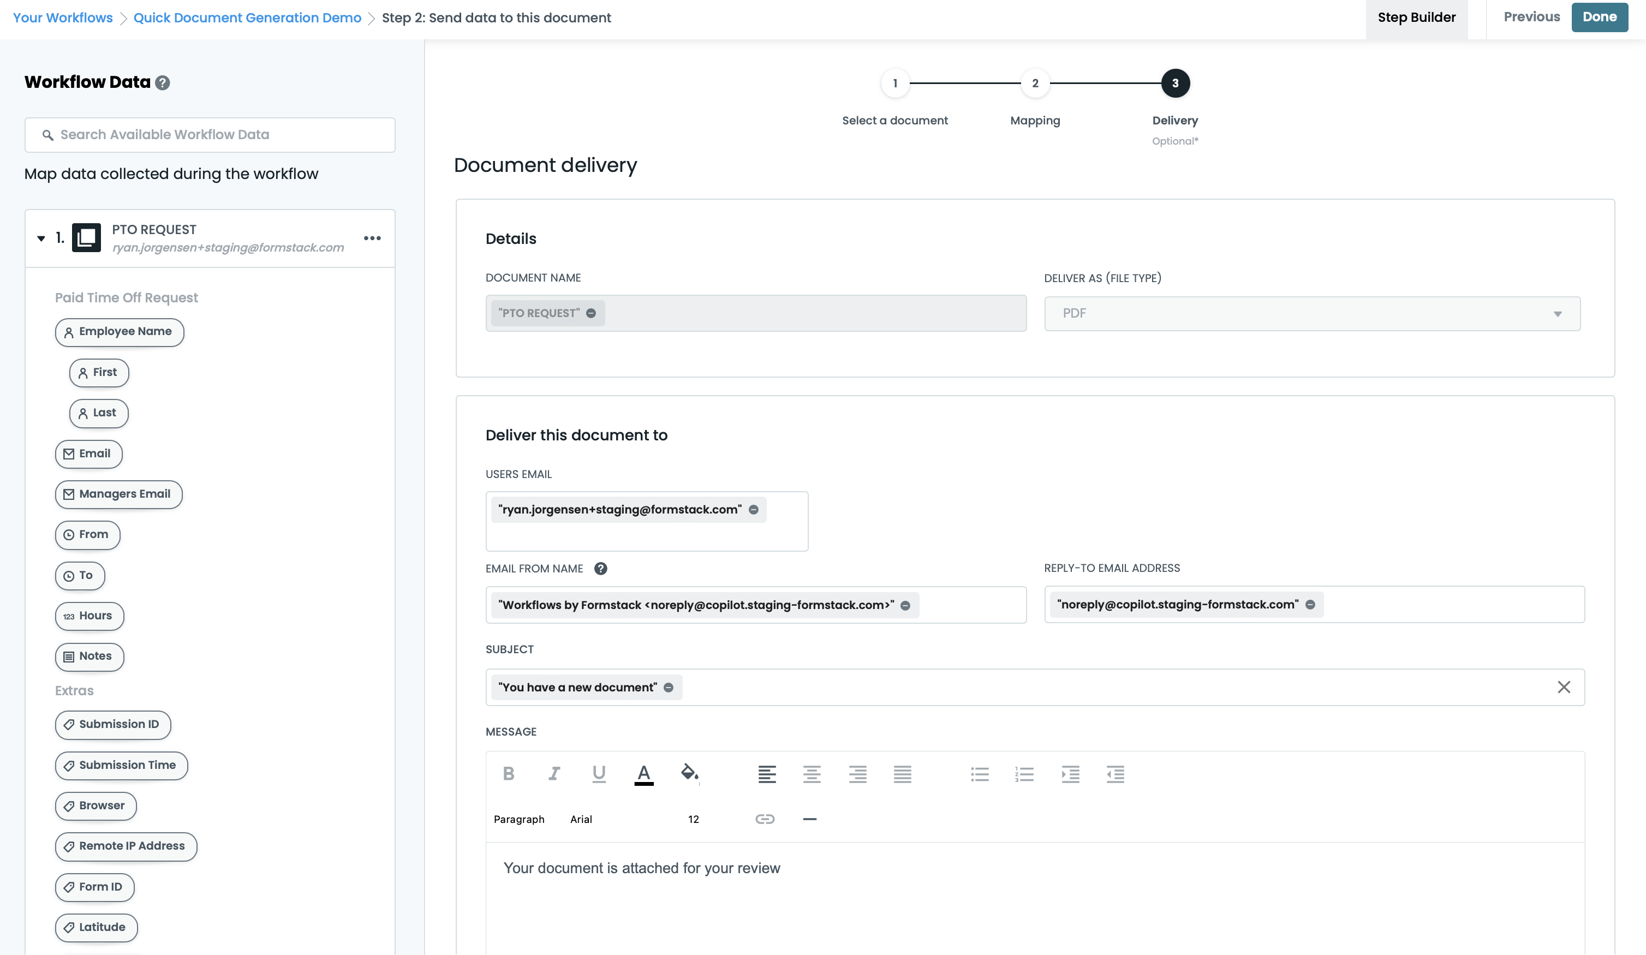Open the Arial font family dropdown

[x=581, y=819]
